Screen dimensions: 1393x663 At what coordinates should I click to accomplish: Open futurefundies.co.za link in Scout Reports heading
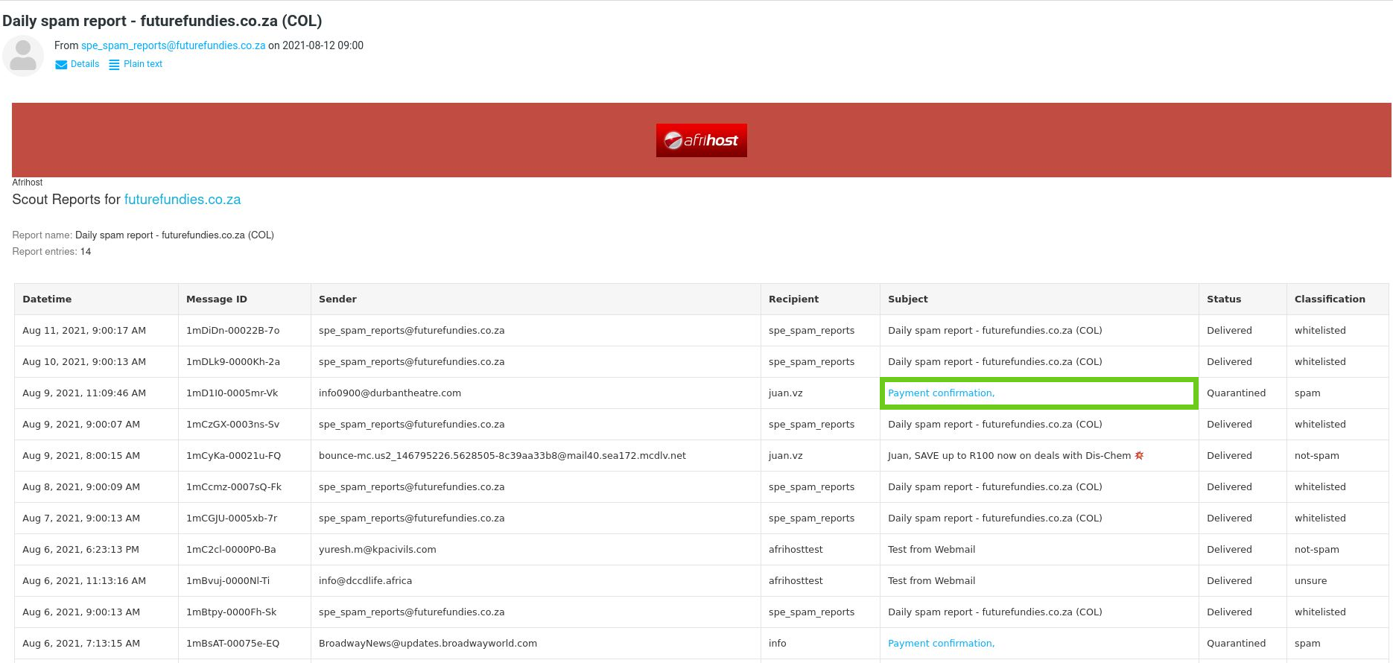point(182,200)
